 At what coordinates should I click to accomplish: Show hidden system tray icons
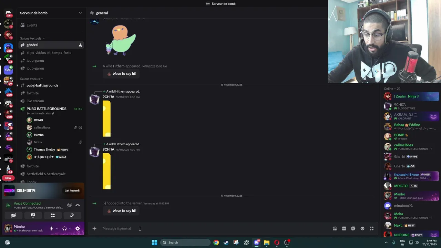point(386,242)
